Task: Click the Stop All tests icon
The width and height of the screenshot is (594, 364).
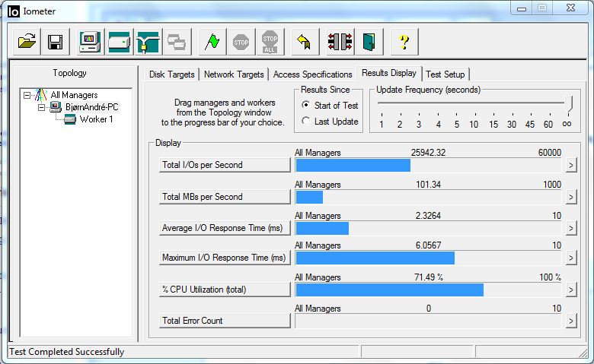Action: click(x=270, y=42)
